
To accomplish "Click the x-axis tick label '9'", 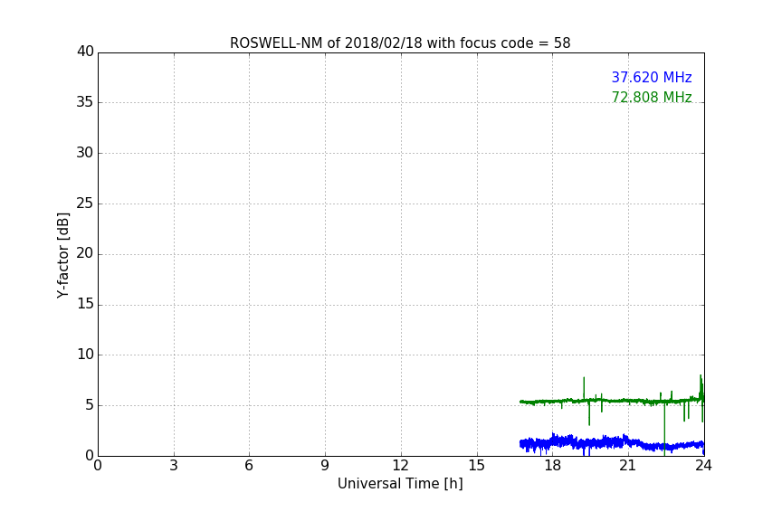I will [x=325, y=466].
